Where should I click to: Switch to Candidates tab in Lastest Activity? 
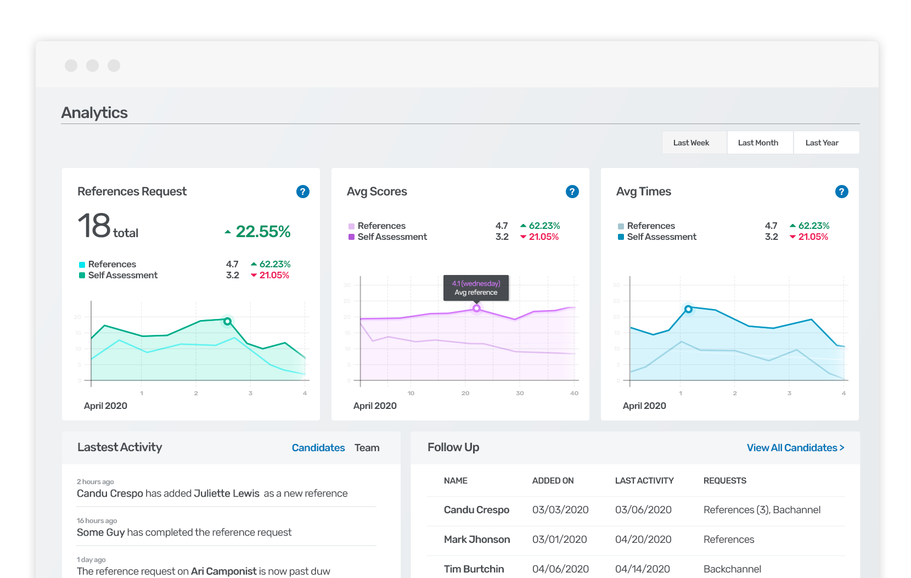(318, 448)
